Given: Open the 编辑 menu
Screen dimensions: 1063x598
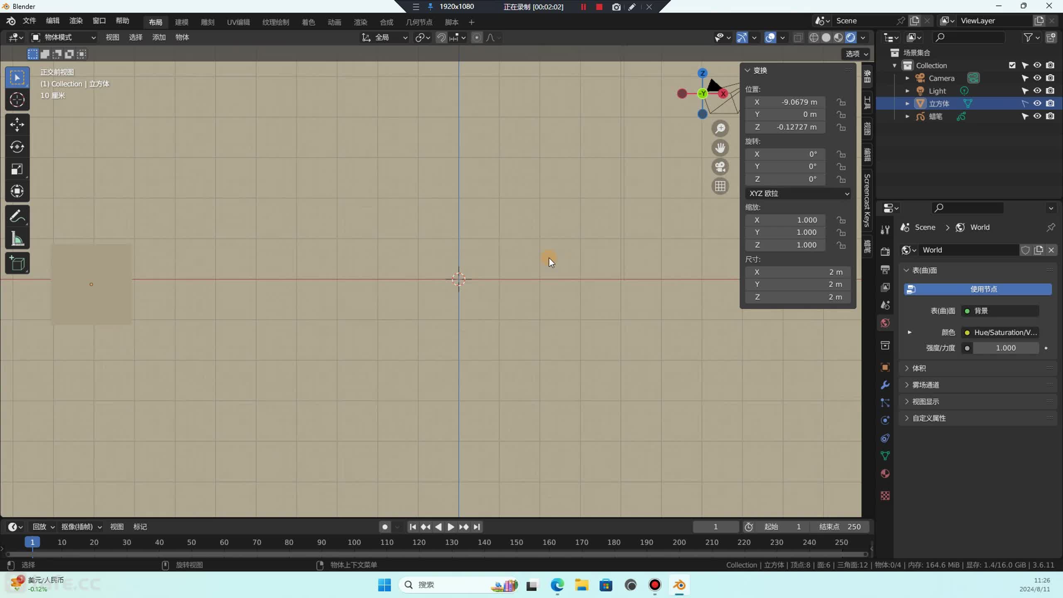Looking at the screenshot, I should click(52, 21).
